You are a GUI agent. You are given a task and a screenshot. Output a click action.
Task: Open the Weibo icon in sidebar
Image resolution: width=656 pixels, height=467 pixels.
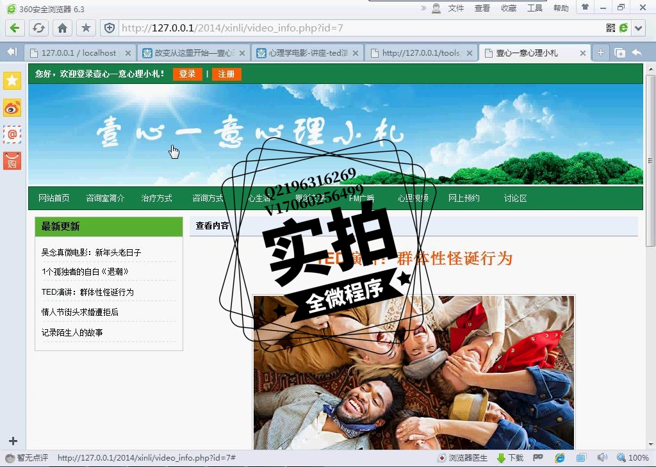[12, 108]
